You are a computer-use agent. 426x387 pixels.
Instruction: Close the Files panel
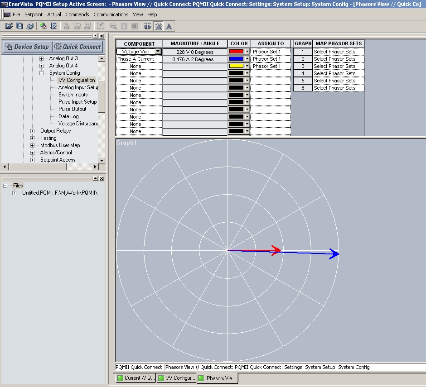pos(102,178)
